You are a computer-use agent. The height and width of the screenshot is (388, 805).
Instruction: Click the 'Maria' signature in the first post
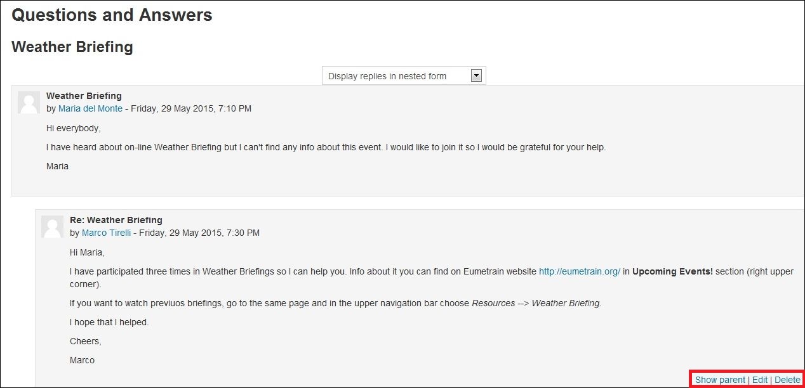tap(57, 166)
